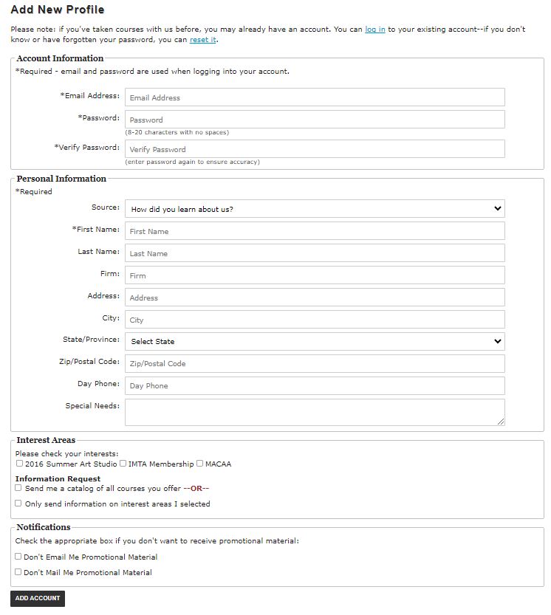The image size is (551, 615).
Task: Tick the IMTA Membership checkbox
Action: [x=123, y=464]
